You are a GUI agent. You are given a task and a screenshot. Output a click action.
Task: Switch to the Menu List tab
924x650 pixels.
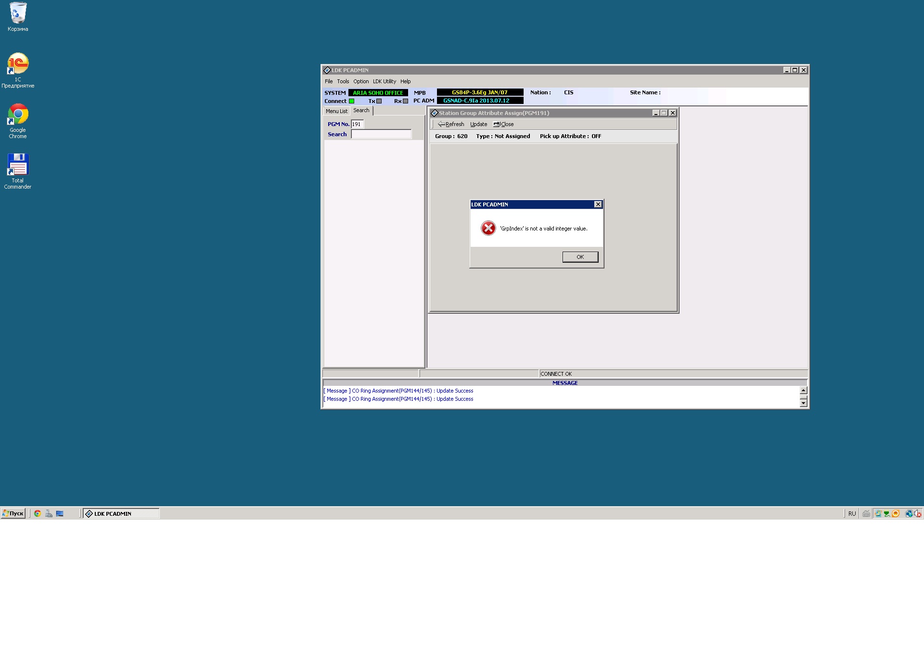(336, 111)
